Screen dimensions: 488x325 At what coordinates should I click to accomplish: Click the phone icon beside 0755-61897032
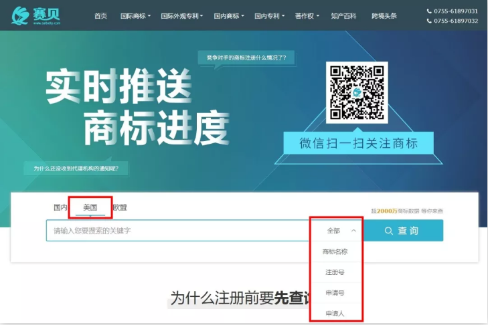429,21
